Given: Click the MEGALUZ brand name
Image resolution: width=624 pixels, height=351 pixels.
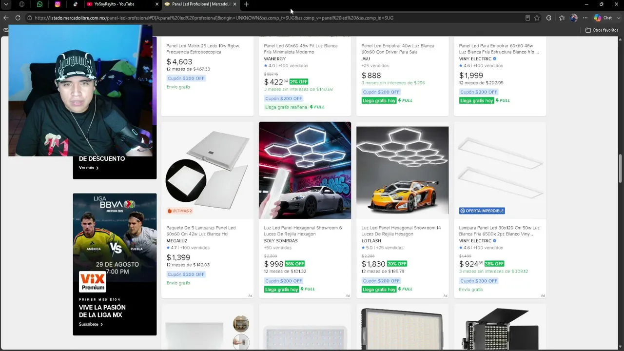Looking at the screenshot, I should click(x=177, y=241).
